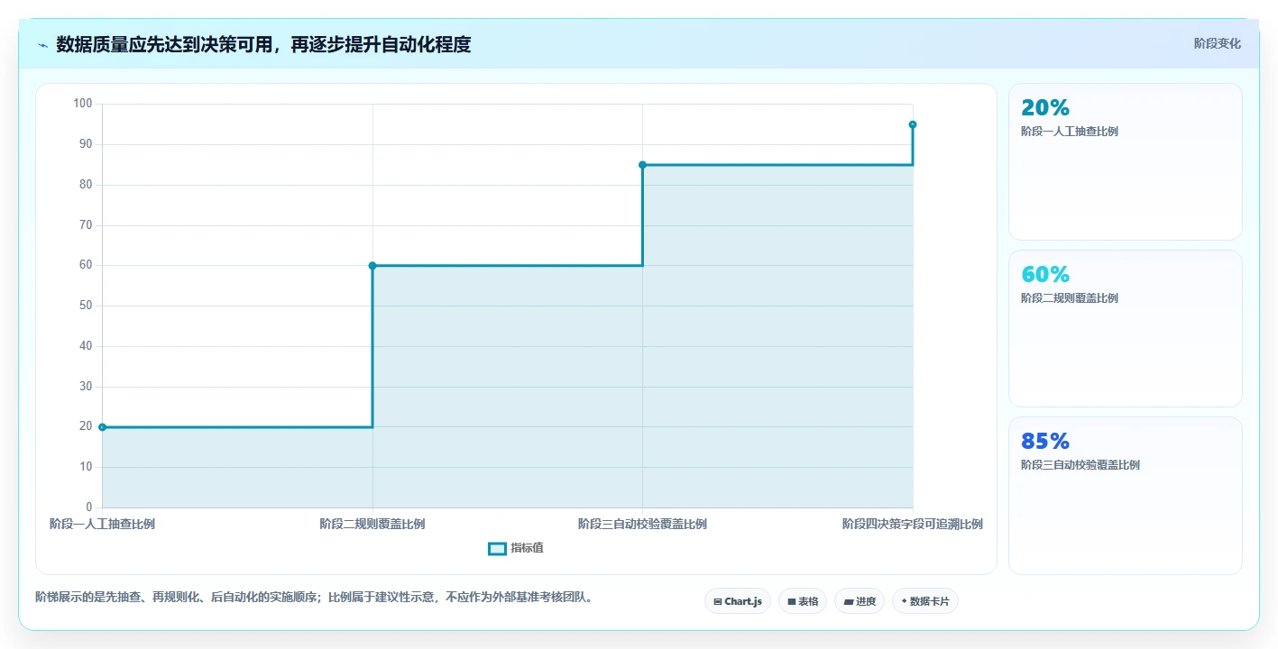The width and height of the screenshot is (1278, 649).
Task: Select the 表格 tag chip
Action: click(x=803, y=601)
